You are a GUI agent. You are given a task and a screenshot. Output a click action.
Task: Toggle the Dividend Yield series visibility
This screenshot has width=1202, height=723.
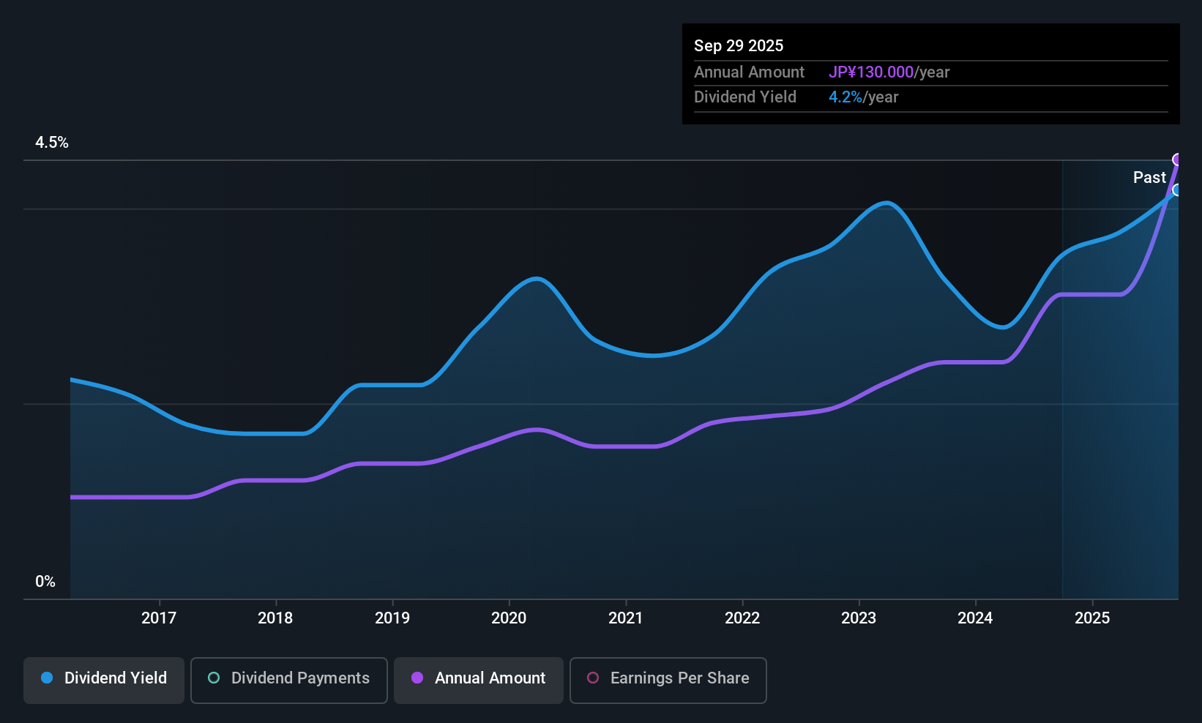click(103, 679)
